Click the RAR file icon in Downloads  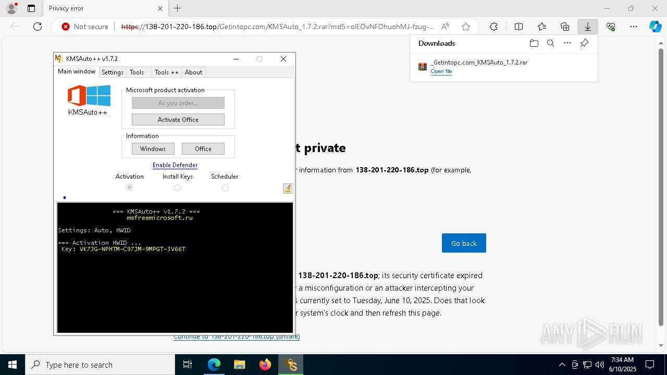pyautogui.click(x=423, y=67)
